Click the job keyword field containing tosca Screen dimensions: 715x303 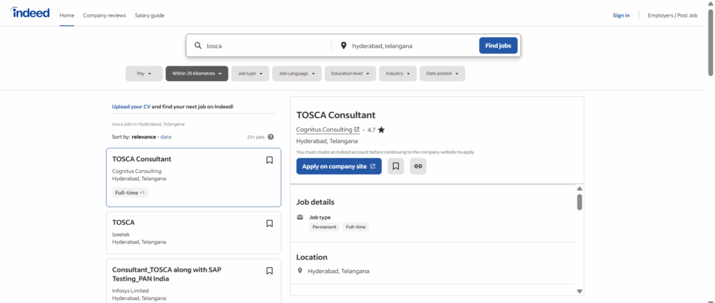[267, 45]
